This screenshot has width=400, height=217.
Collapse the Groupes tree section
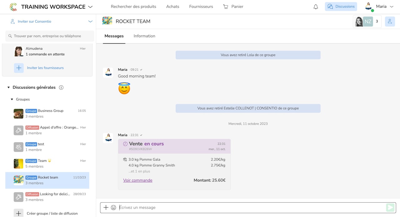(12, 99)
